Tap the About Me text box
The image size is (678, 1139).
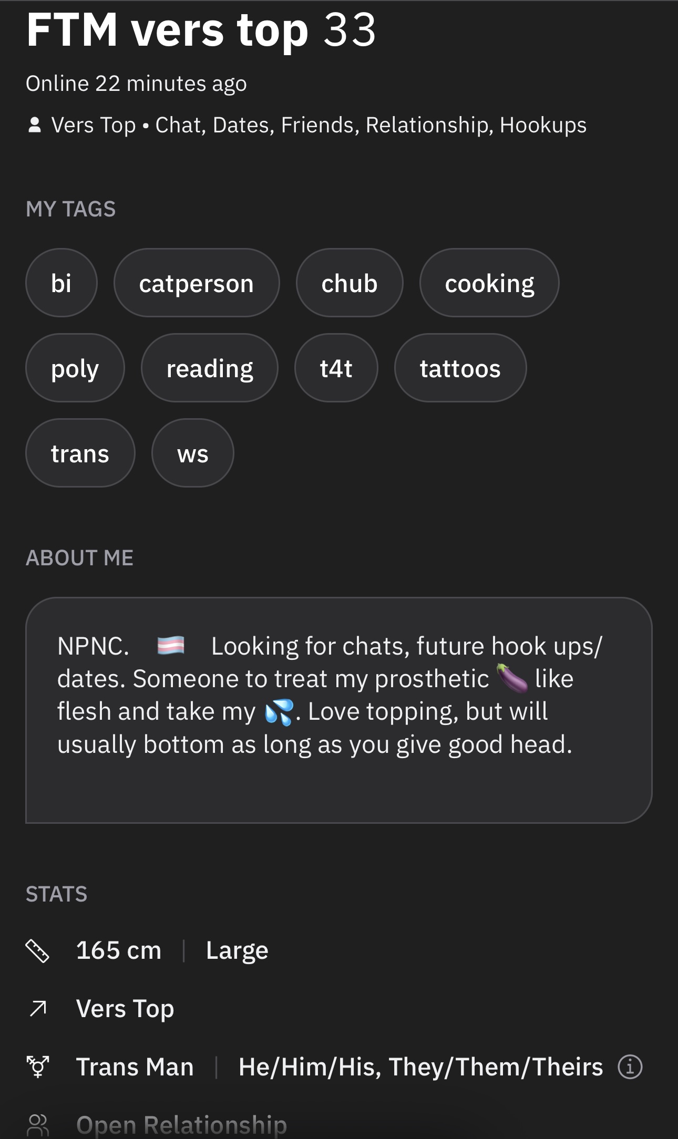click(339, 710)
